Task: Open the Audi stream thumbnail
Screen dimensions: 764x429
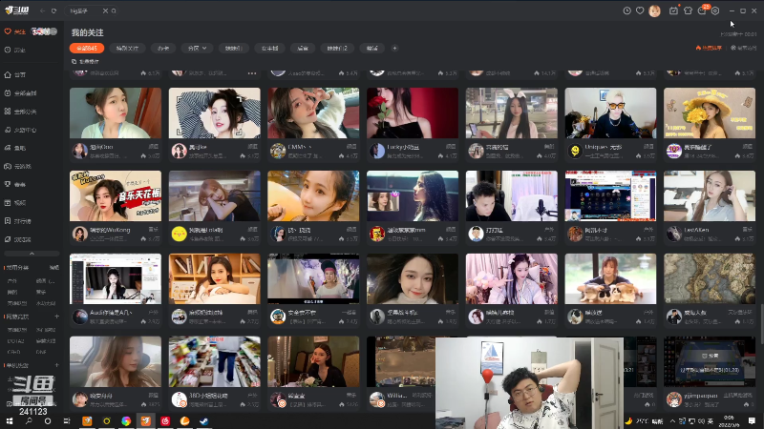Action: [x=116, y=278]
